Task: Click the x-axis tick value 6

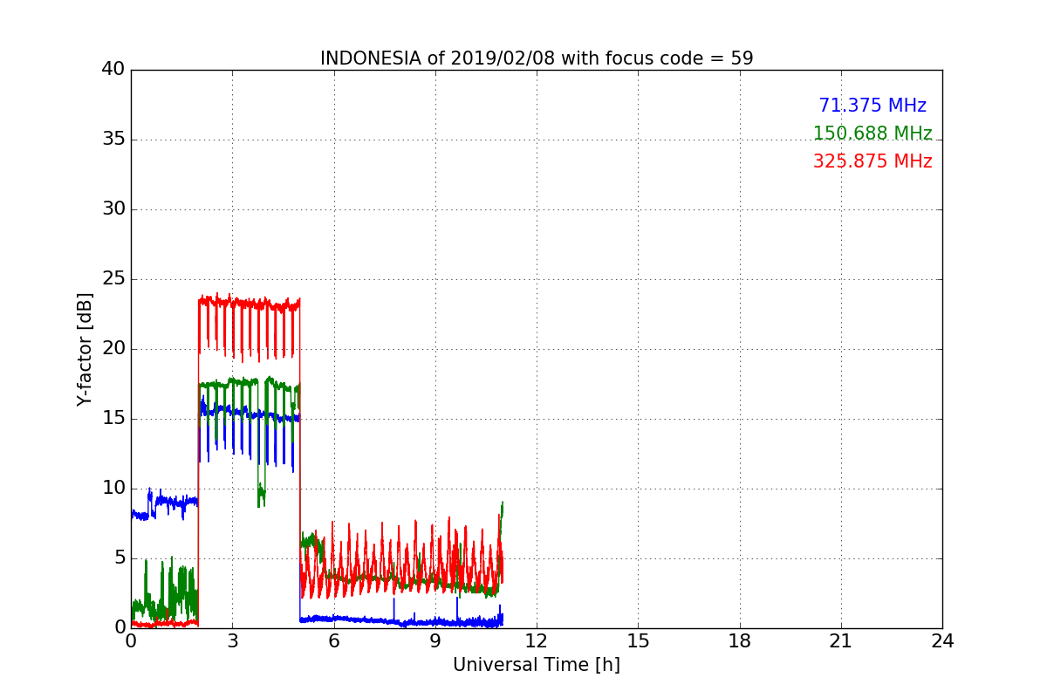Action: pos(334,641)
